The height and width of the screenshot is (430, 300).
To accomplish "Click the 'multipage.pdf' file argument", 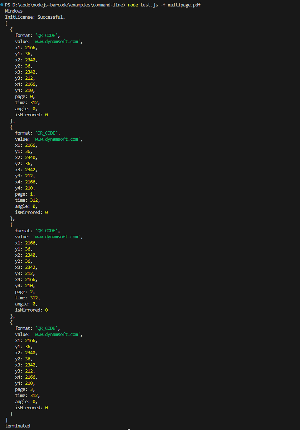I will pyautogui.click(x=184, y=5).
